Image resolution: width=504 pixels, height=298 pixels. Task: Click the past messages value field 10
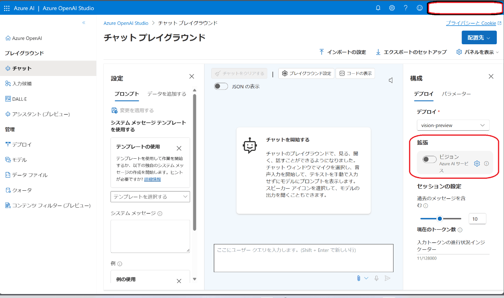click(x=477, y=219)
